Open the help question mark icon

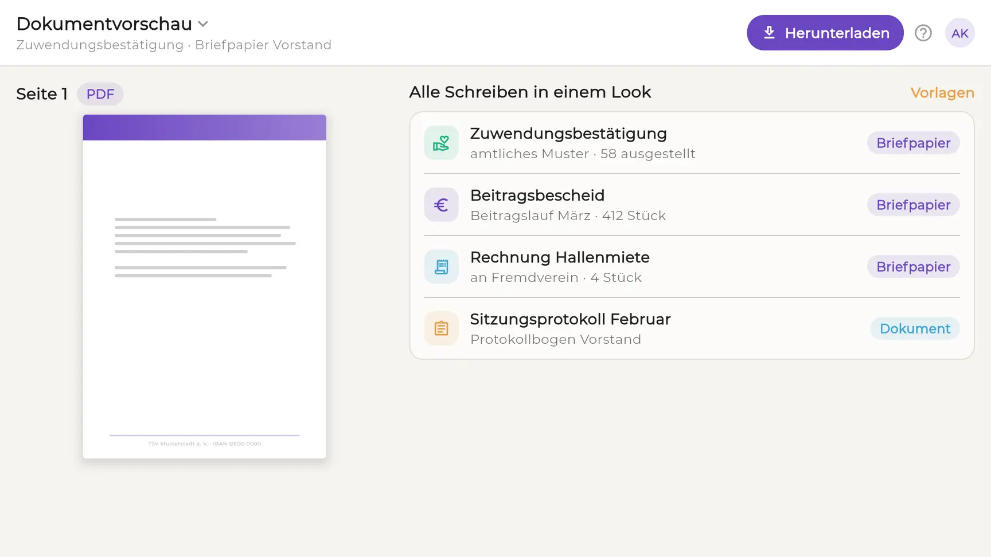(x=923, y=33)
